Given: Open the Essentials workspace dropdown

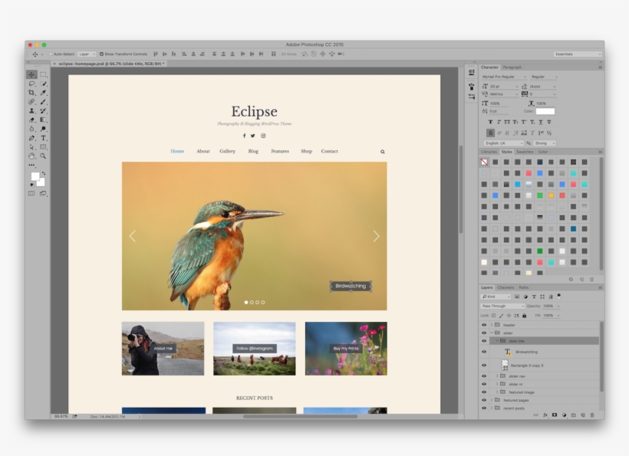Looking at the screenshot, I should click(x=578, y=54).
